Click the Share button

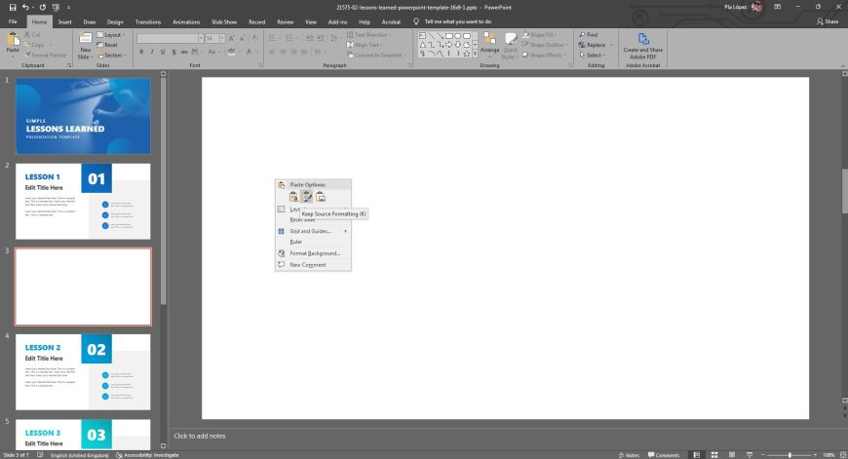click(828, 20)
